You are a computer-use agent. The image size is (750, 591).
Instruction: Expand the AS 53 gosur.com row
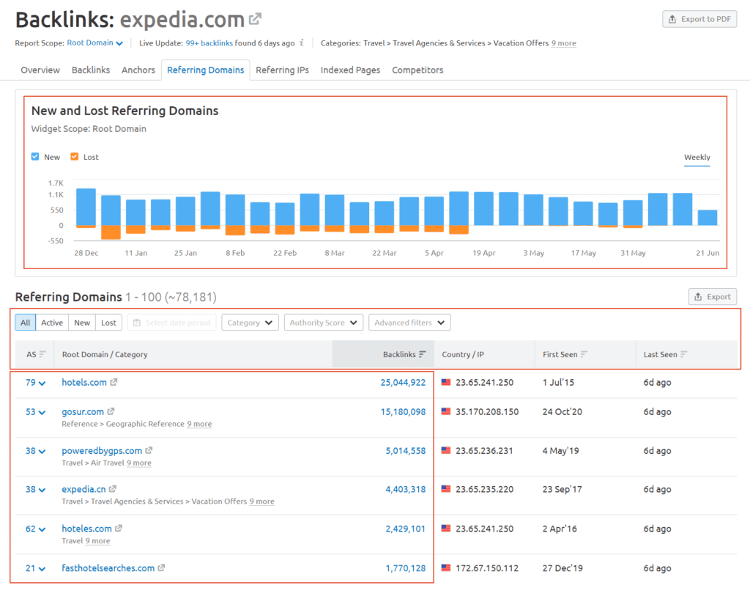(x=35, y=412)
